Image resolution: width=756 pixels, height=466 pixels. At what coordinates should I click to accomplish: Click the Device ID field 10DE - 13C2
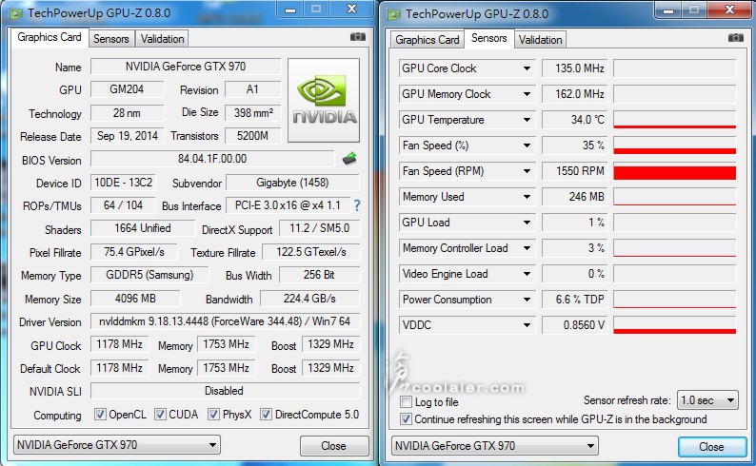coord(124,183)
